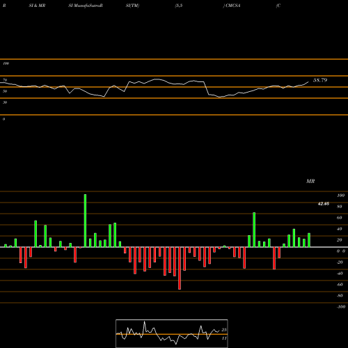Click the MR axis label -40

coord(340,274)
